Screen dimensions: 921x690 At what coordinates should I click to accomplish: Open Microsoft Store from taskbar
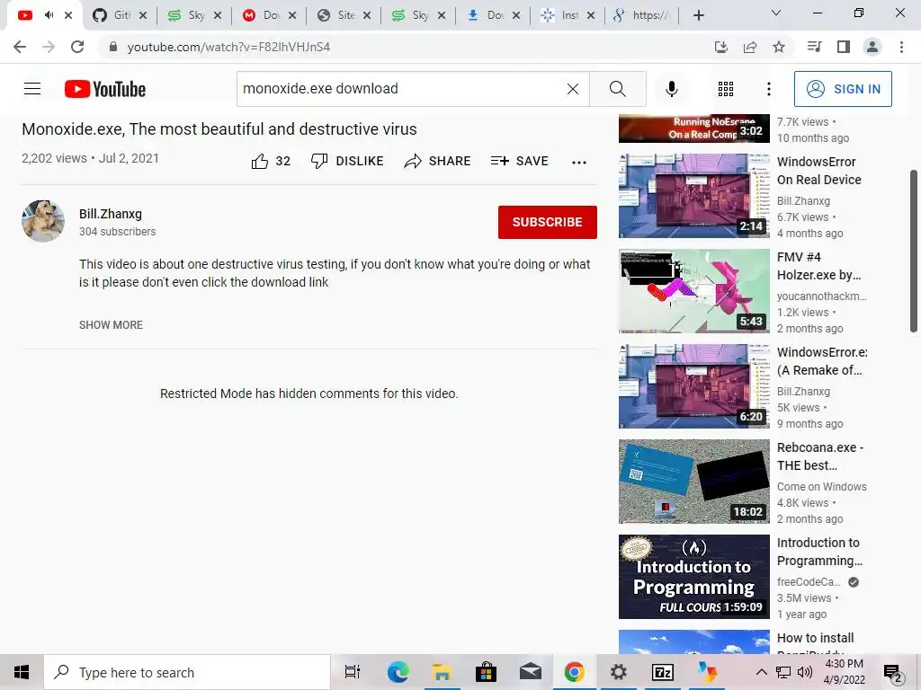coord(486,672)
